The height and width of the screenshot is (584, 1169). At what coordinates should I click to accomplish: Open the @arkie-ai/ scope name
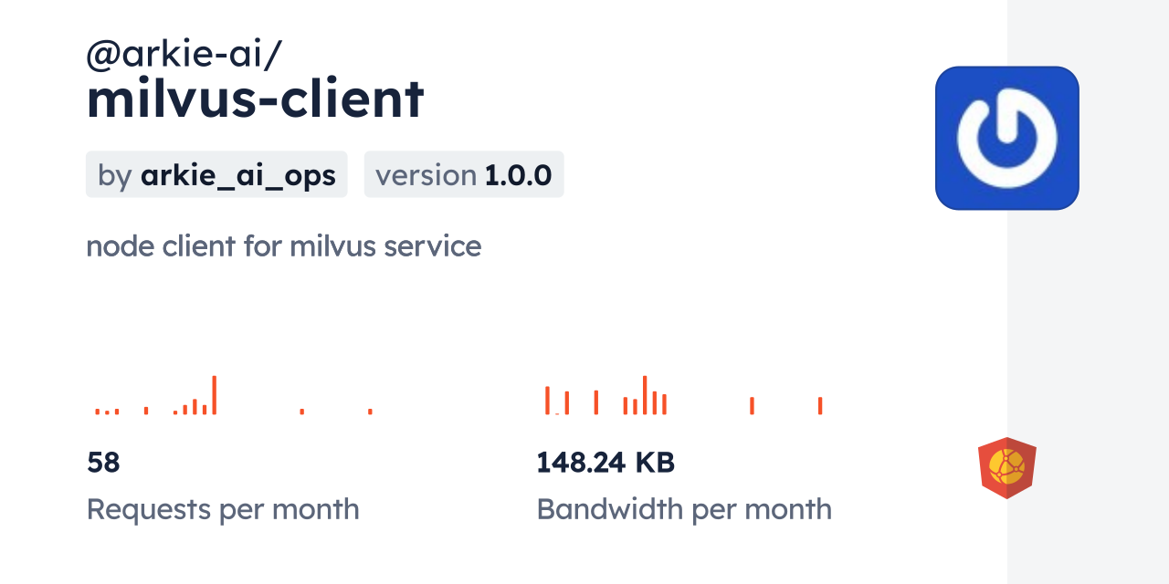(x=184, y=55)
